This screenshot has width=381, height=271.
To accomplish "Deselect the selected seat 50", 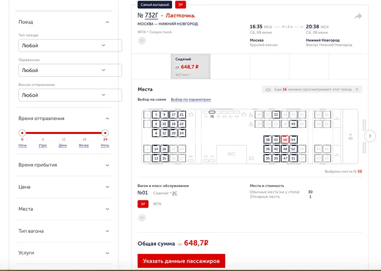I will coord(285,139).
